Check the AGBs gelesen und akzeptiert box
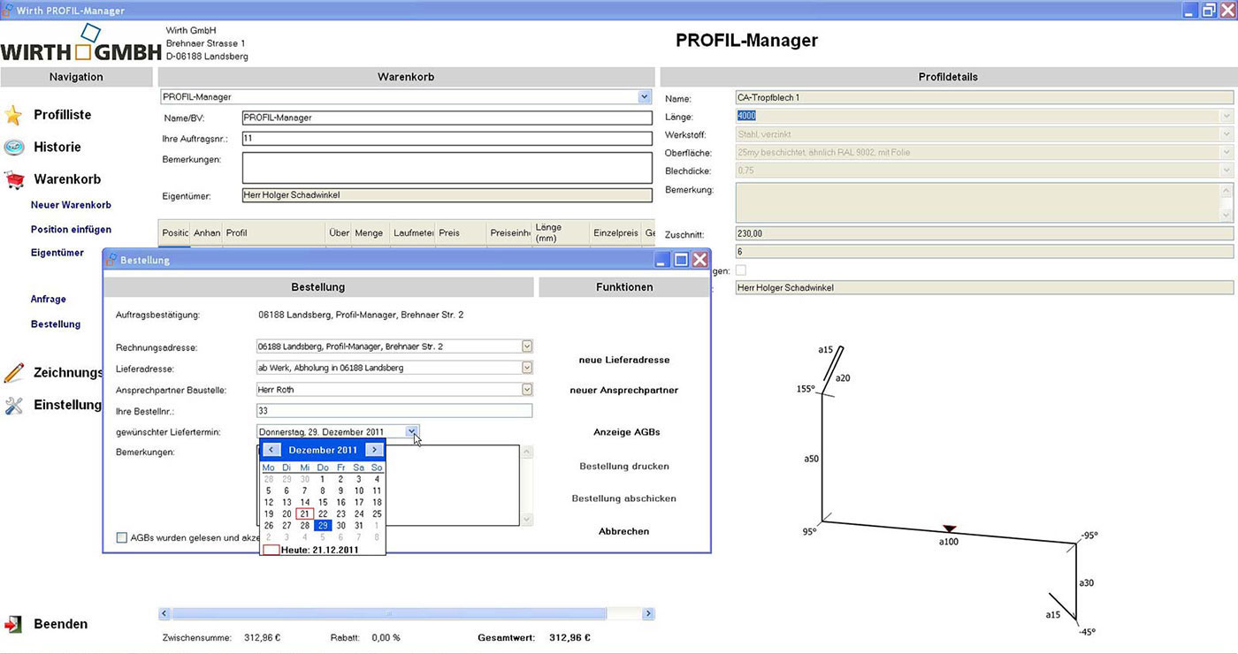This screenshot has height=654, width=1238. click(x=122, y=537)
